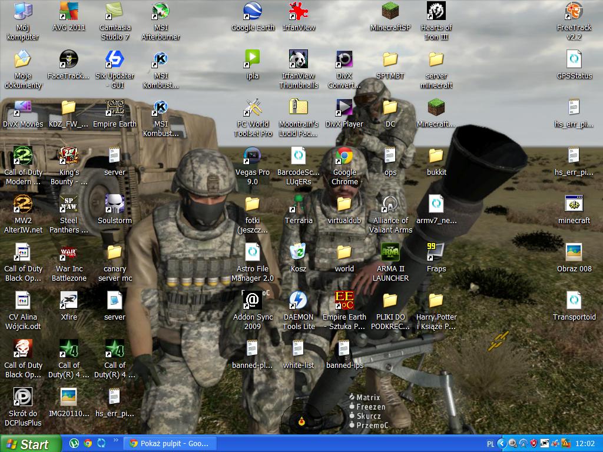Expand the quick launch overflow chevron

tap(115, 440)
